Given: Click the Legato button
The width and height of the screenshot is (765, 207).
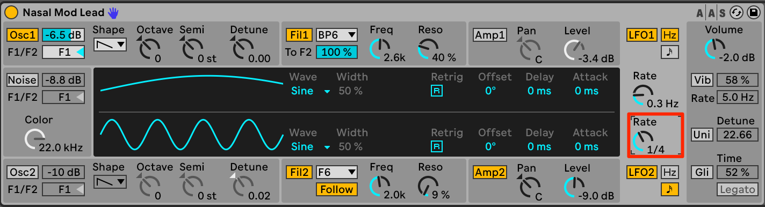Looking at the screenshot, I should click(737, 189).
